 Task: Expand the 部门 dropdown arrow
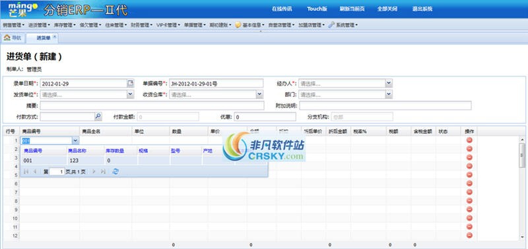(389, 95)
